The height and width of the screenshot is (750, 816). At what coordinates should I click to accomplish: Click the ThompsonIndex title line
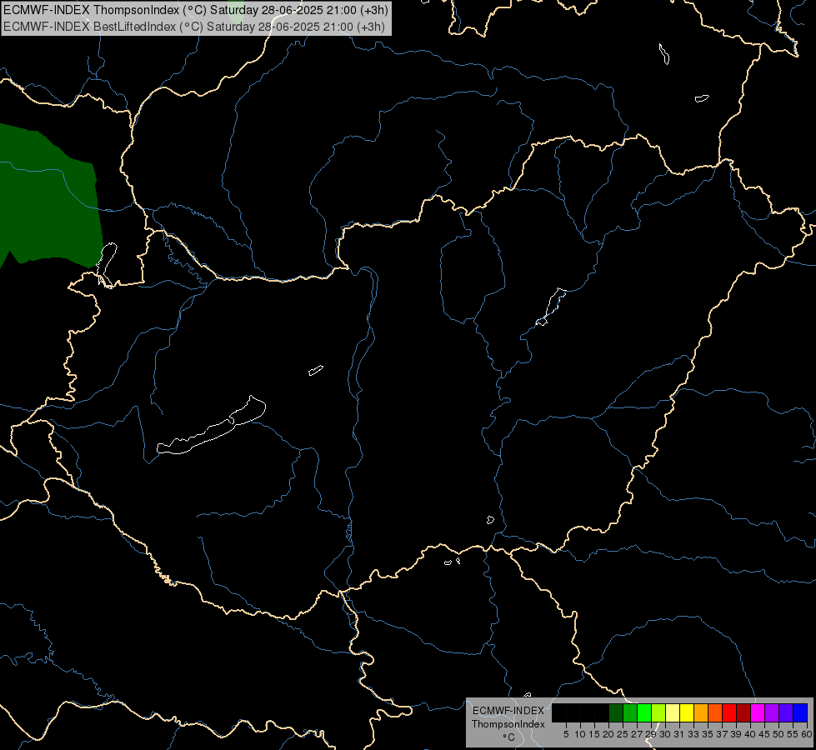(196, 10)
